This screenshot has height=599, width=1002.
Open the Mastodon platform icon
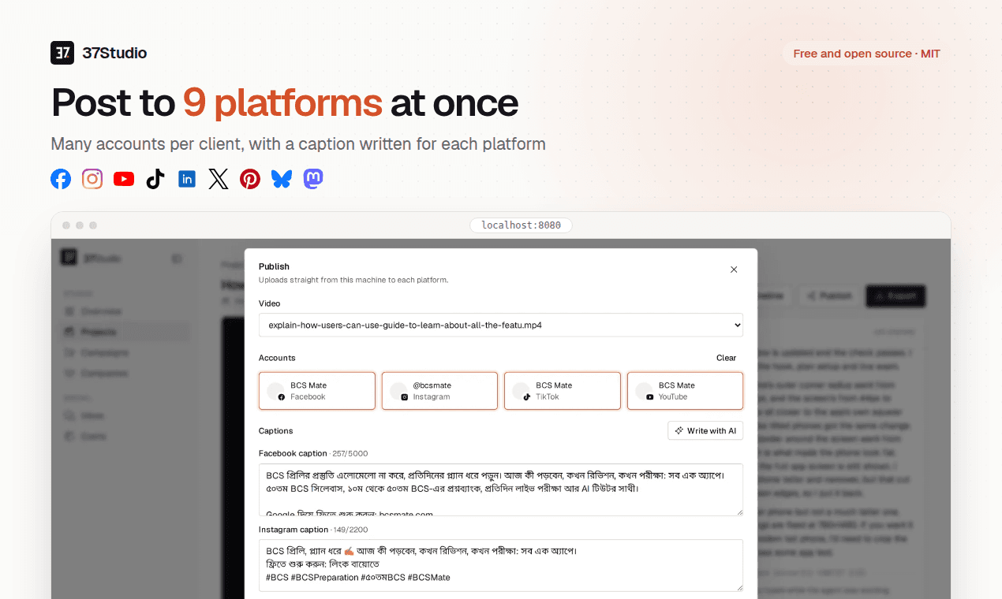[x=313, y=179]
